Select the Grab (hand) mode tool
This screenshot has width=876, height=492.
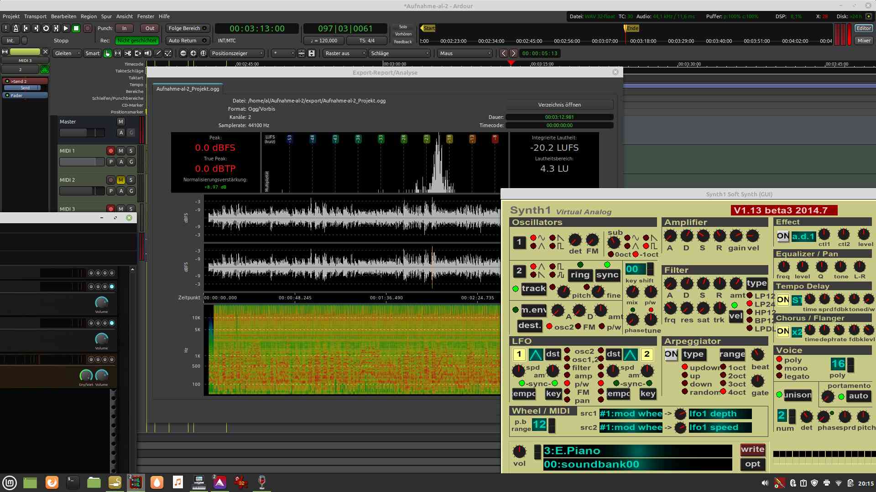pyautogui.click(x=108, y=53)
